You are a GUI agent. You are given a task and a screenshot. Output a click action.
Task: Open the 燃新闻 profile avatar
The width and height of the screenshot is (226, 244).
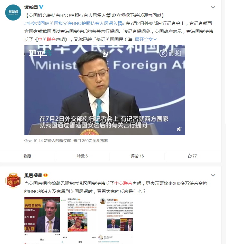click(x=13, y=13)
